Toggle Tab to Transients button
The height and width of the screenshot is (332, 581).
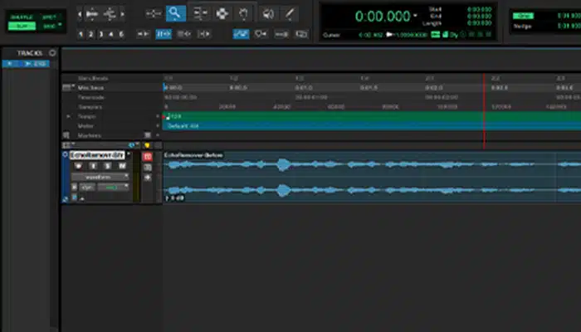tap(143, 34)
